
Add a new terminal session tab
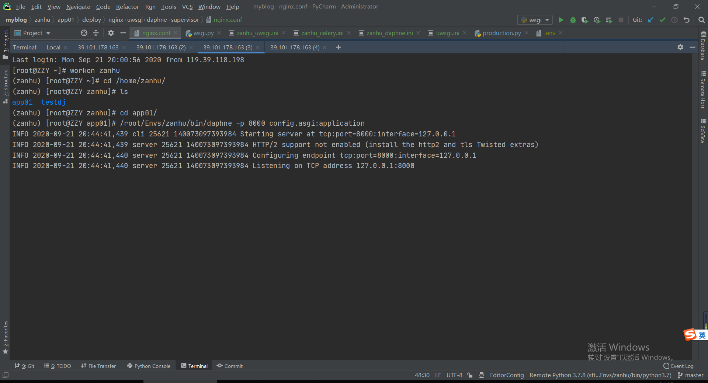click(x=339, y=47)
